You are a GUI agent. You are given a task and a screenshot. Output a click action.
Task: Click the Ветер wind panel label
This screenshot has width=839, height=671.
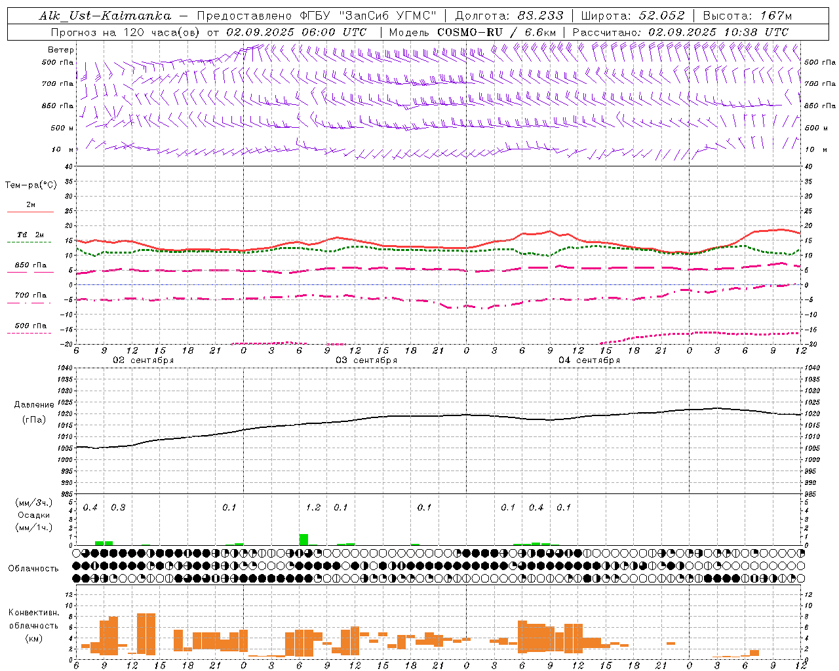click(61, 50)
